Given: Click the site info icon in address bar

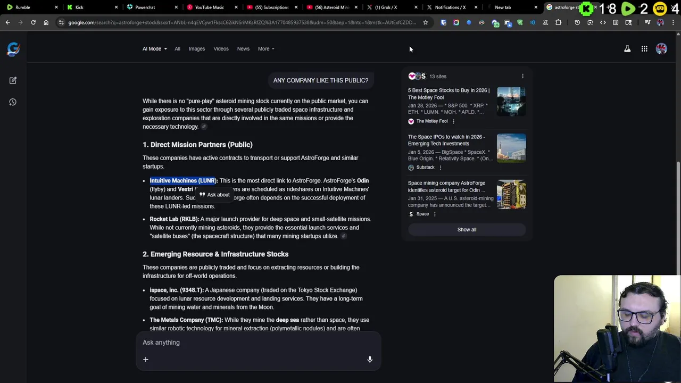Looking at the screenshot, I should (61, 22).
